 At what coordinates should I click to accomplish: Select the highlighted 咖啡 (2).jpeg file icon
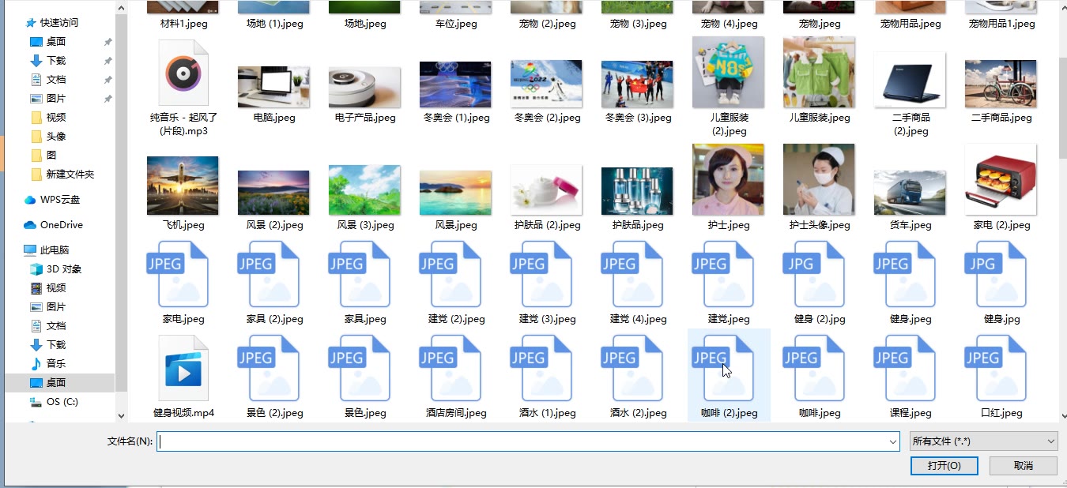(723, 368)
